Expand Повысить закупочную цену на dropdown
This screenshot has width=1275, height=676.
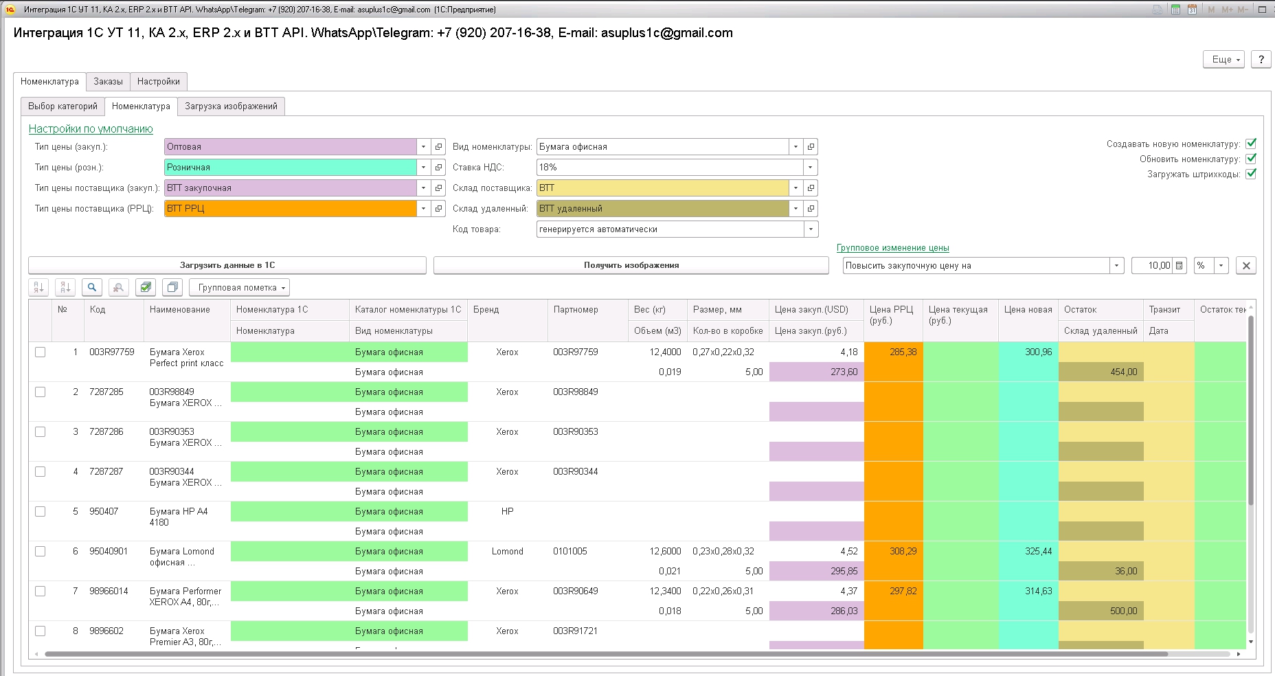pos(1117,265)
